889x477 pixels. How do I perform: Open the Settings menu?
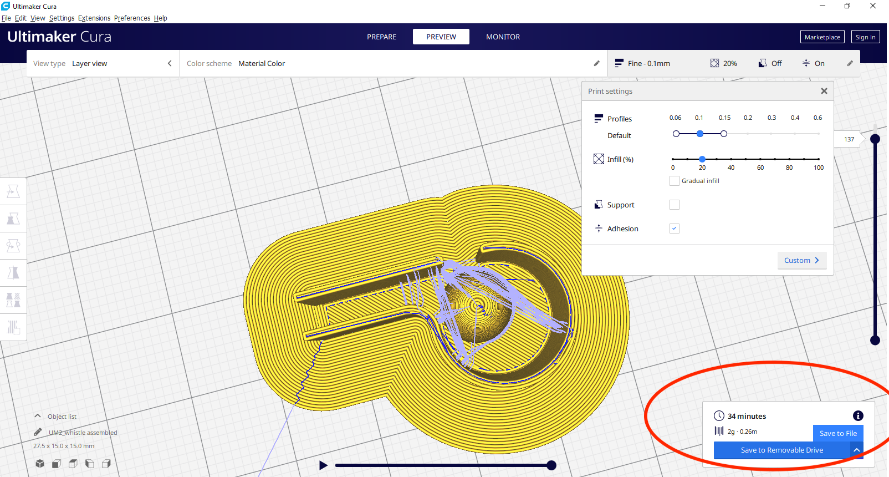tap(62, 18)
